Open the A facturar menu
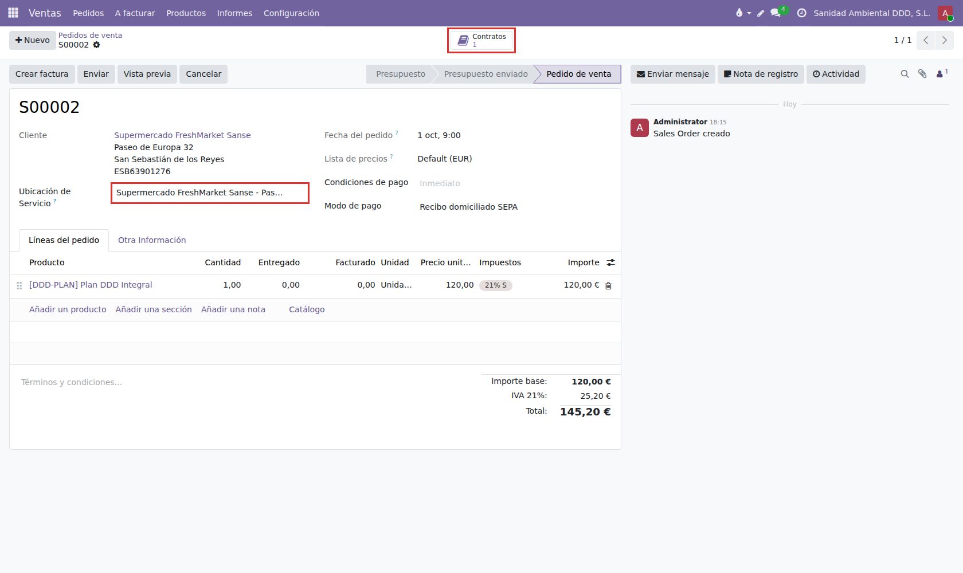This screenshot has width=963, height=573. point(135,13)
